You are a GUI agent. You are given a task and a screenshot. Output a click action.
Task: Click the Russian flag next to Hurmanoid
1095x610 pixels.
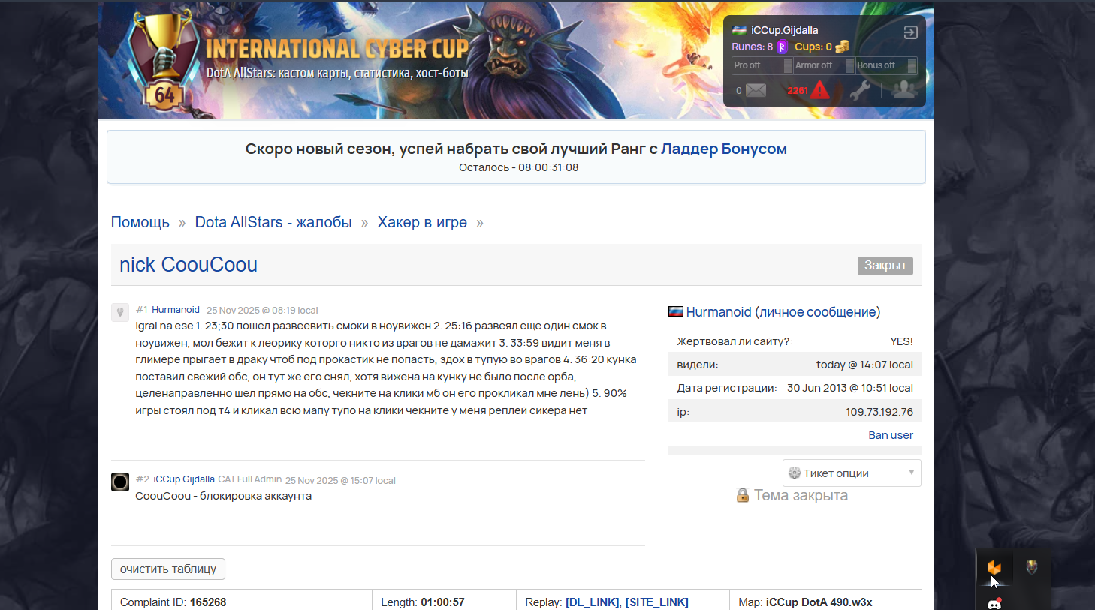676,311
